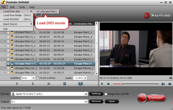Uncheck the Escape Plan>17 checkbox

tap(8, 64)
